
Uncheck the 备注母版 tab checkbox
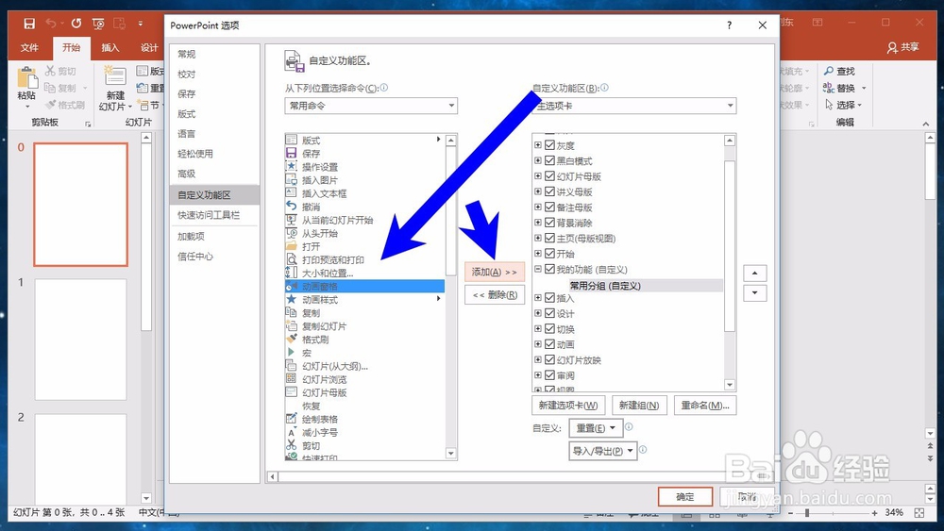(x=549, y=207)
